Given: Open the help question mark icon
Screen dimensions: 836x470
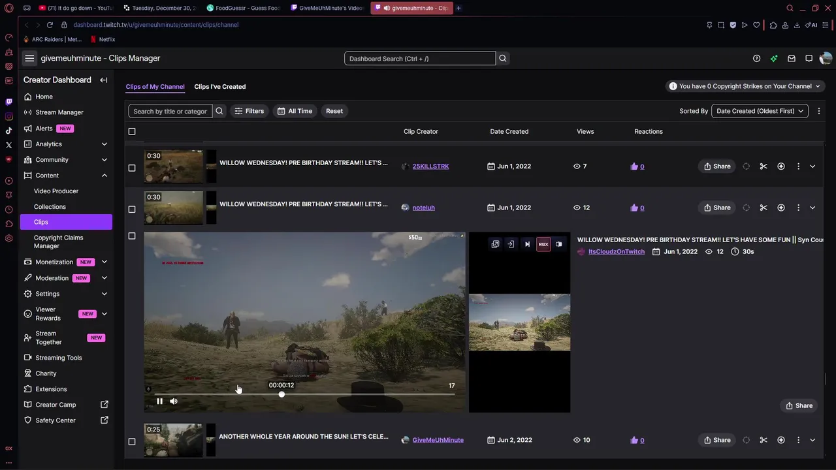Looking at the screenshot, I should (x=756, y=58).
